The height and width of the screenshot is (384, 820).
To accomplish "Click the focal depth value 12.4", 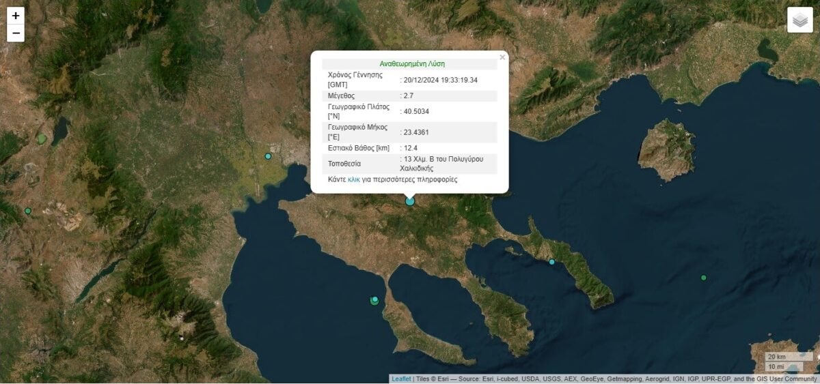I will [410, 148].
